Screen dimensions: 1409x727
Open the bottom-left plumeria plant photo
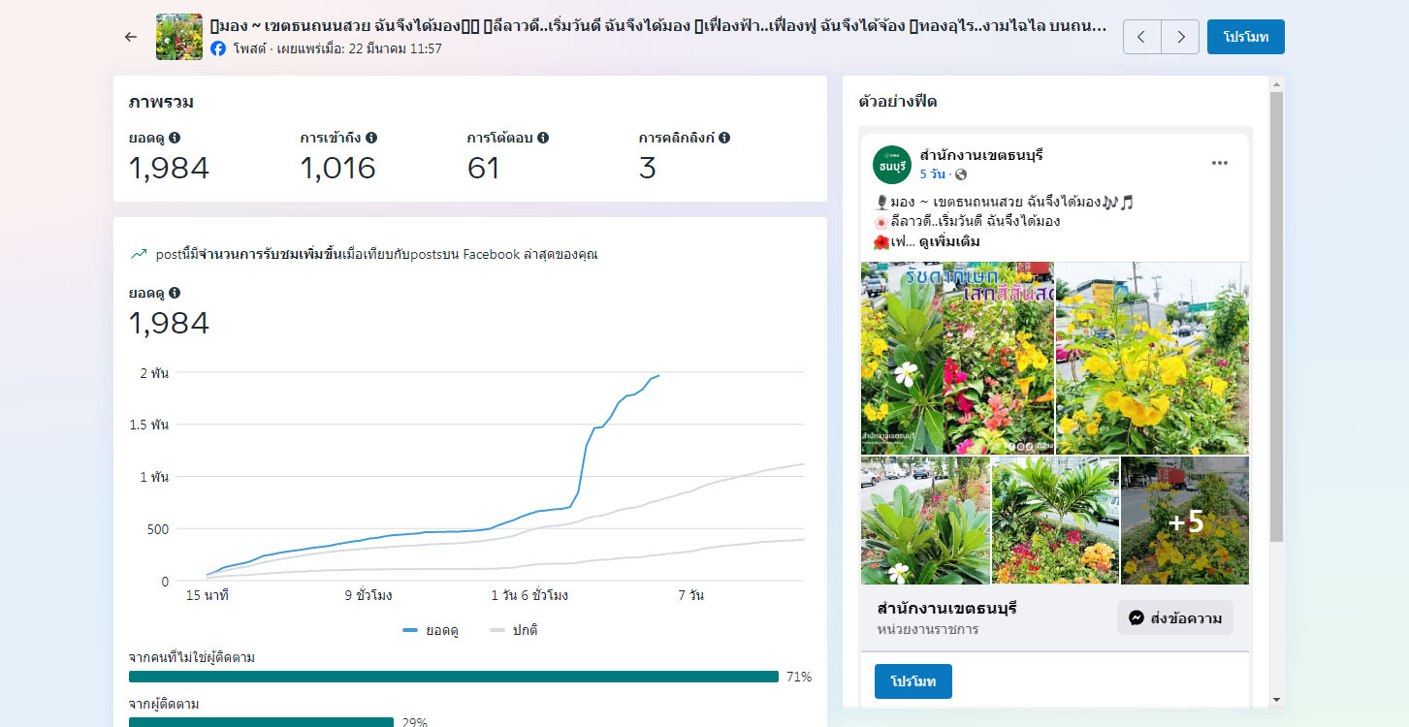tap(925, 521)
